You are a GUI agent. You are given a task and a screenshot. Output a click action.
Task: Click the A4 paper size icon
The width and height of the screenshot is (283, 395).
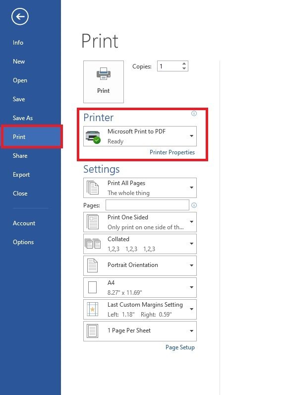tap(92, 287)
